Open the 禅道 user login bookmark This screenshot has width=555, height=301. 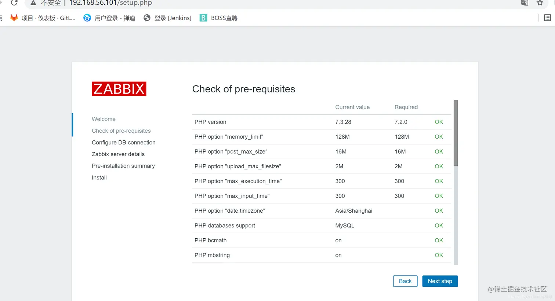pos(109,18)
